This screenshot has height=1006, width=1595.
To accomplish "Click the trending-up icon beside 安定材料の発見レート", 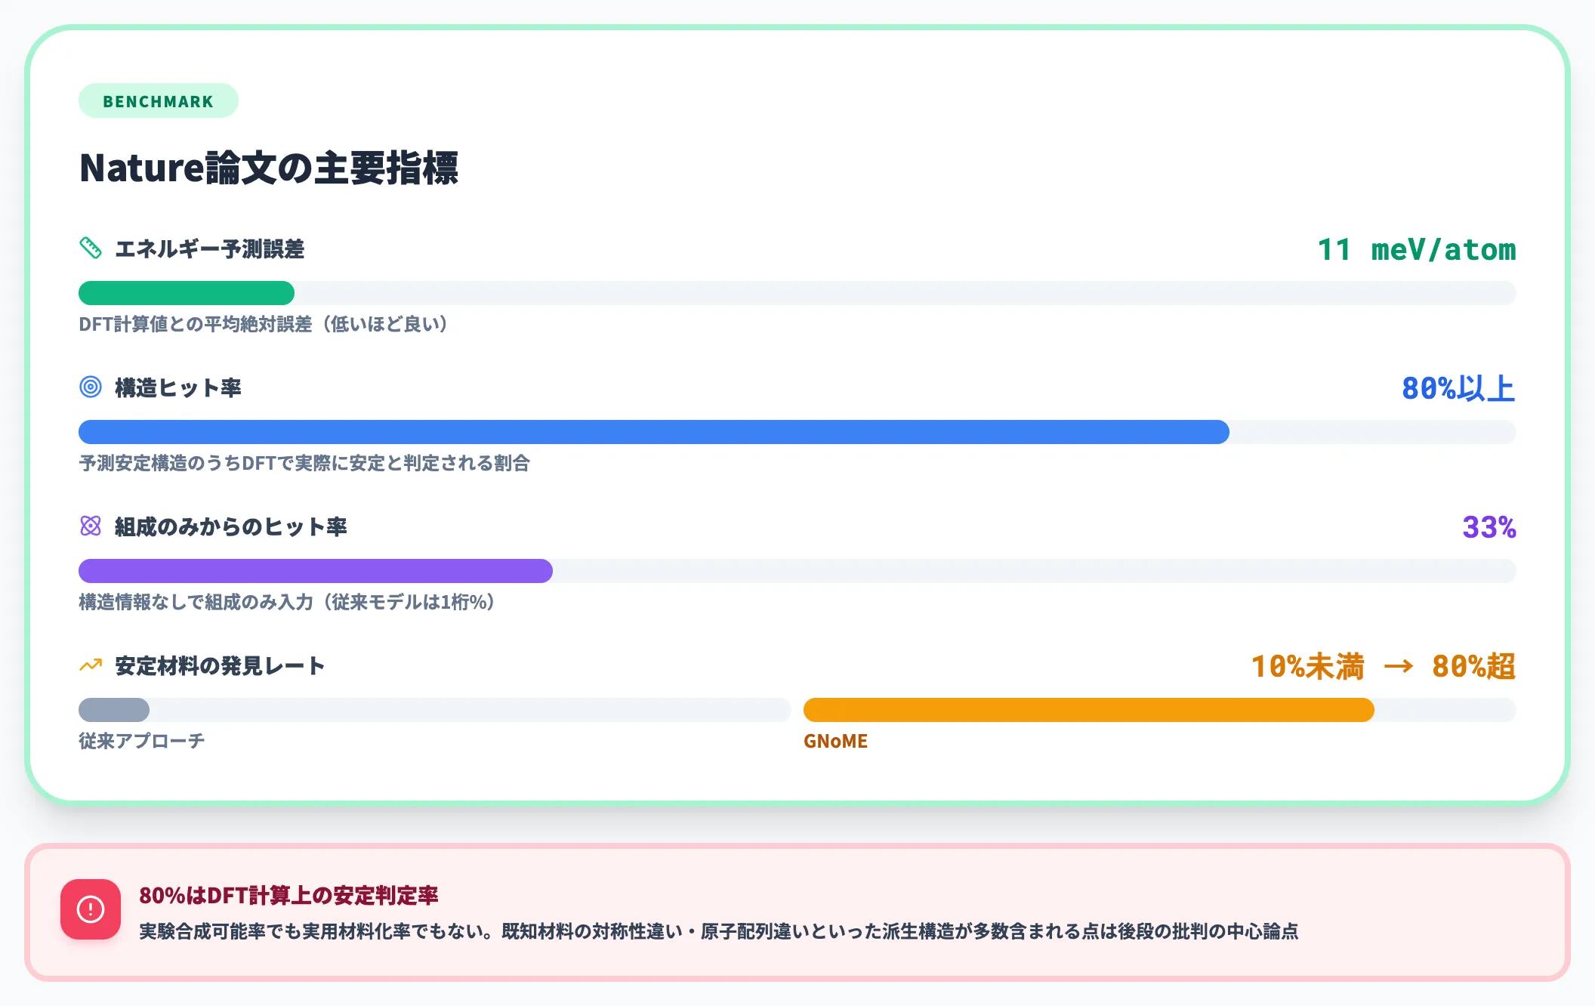I will (91, 665).
